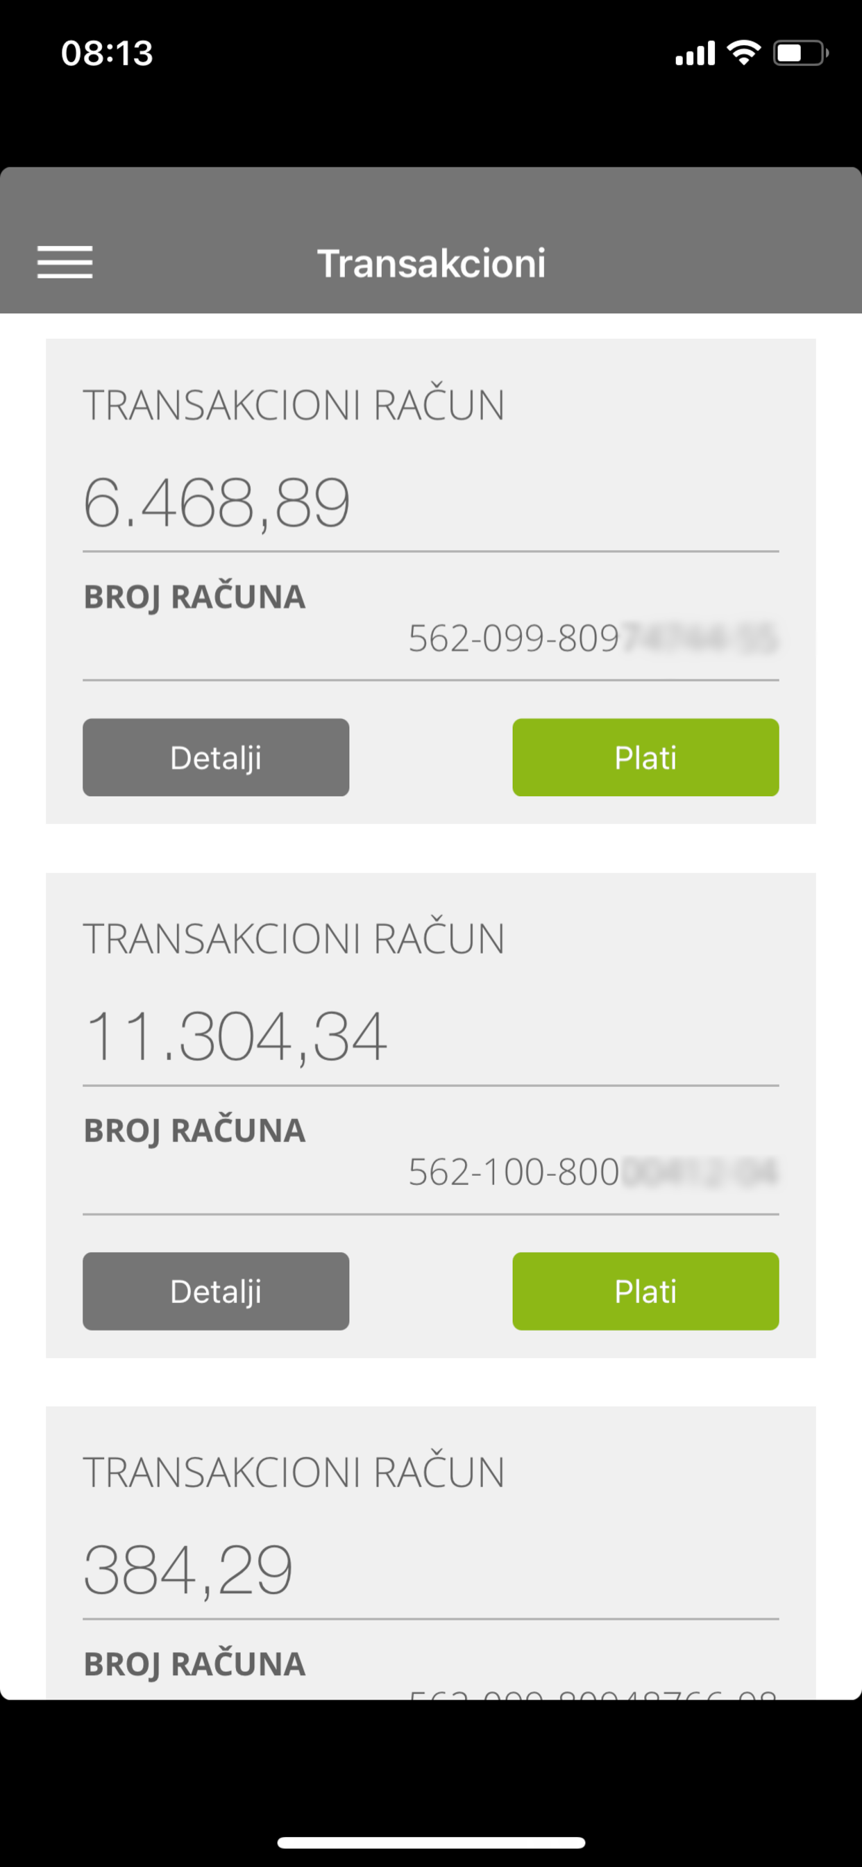This screenshot has height=1867, width=862.
Task: Tap the battery indicator icon
Action: pyautogui.click(x=800, y=53)
